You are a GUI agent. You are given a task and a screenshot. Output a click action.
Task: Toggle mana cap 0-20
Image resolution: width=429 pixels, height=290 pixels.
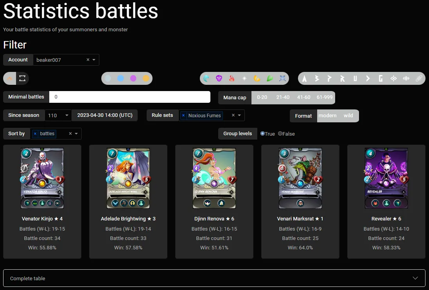(x=262, y=97)
